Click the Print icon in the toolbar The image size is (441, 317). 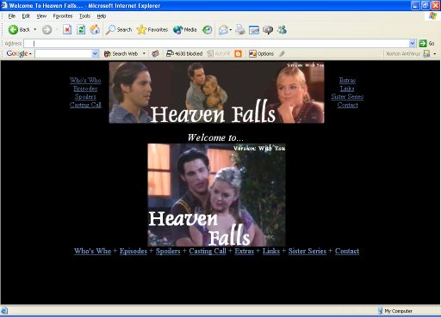pos(240,29)
